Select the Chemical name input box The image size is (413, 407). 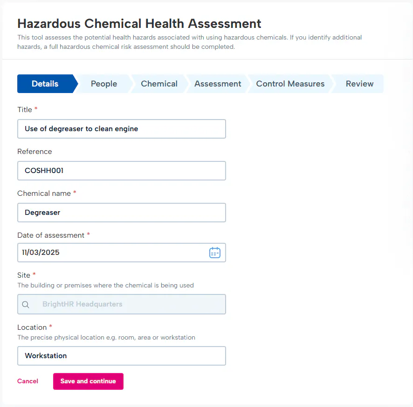coord(121,213)
